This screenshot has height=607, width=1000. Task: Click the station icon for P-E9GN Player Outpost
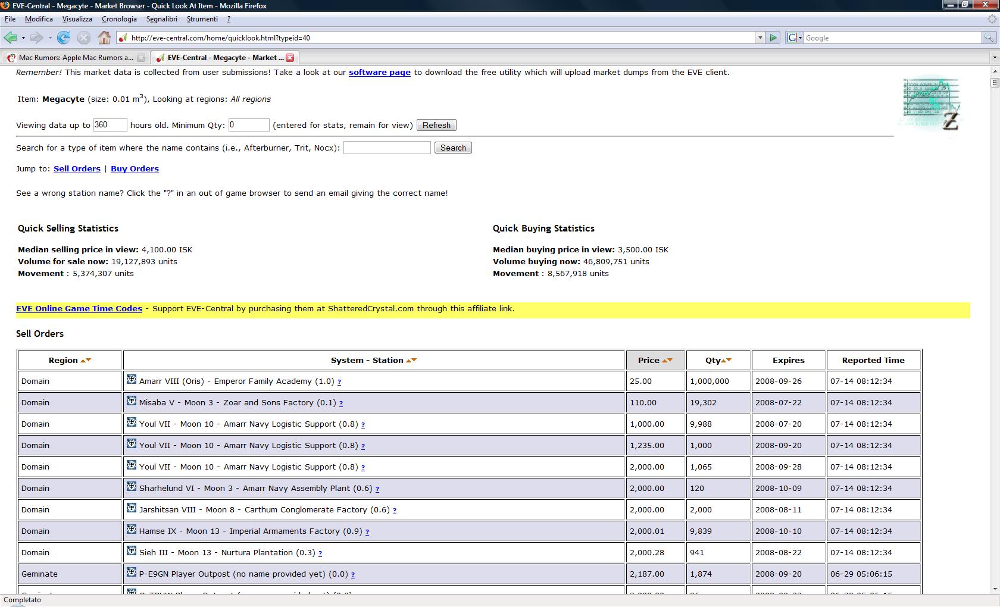[132, 572]
